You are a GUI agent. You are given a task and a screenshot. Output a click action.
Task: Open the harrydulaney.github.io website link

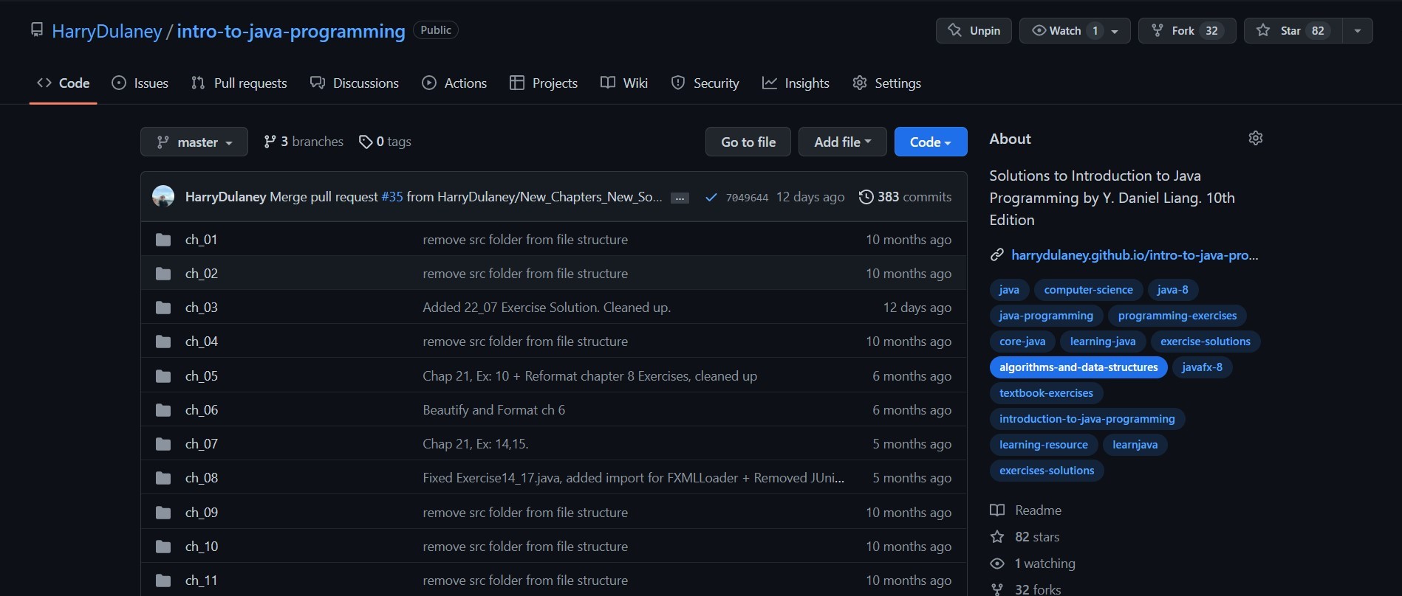click(x=1133, y=255)
